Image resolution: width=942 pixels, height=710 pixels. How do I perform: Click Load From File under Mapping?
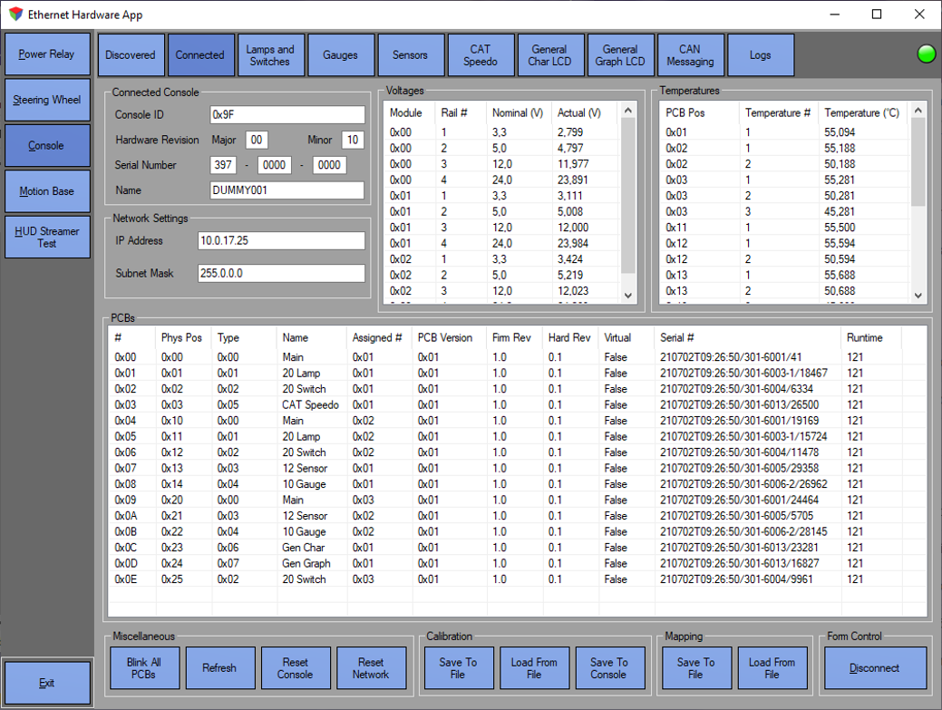[772, 668]
